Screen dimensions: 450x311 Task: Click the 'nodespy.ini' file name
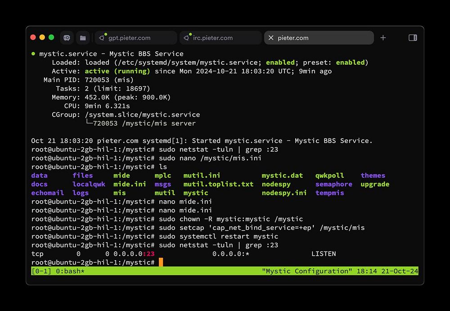click(284, 193)
